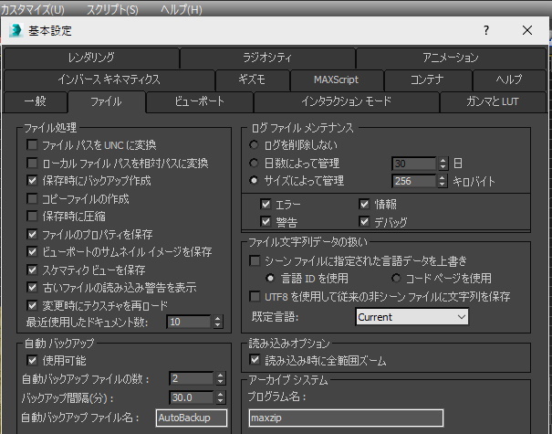This screenshot has height=434, width=552.
Task: Select the ファイル tab
Action: [x=107, y=102]
